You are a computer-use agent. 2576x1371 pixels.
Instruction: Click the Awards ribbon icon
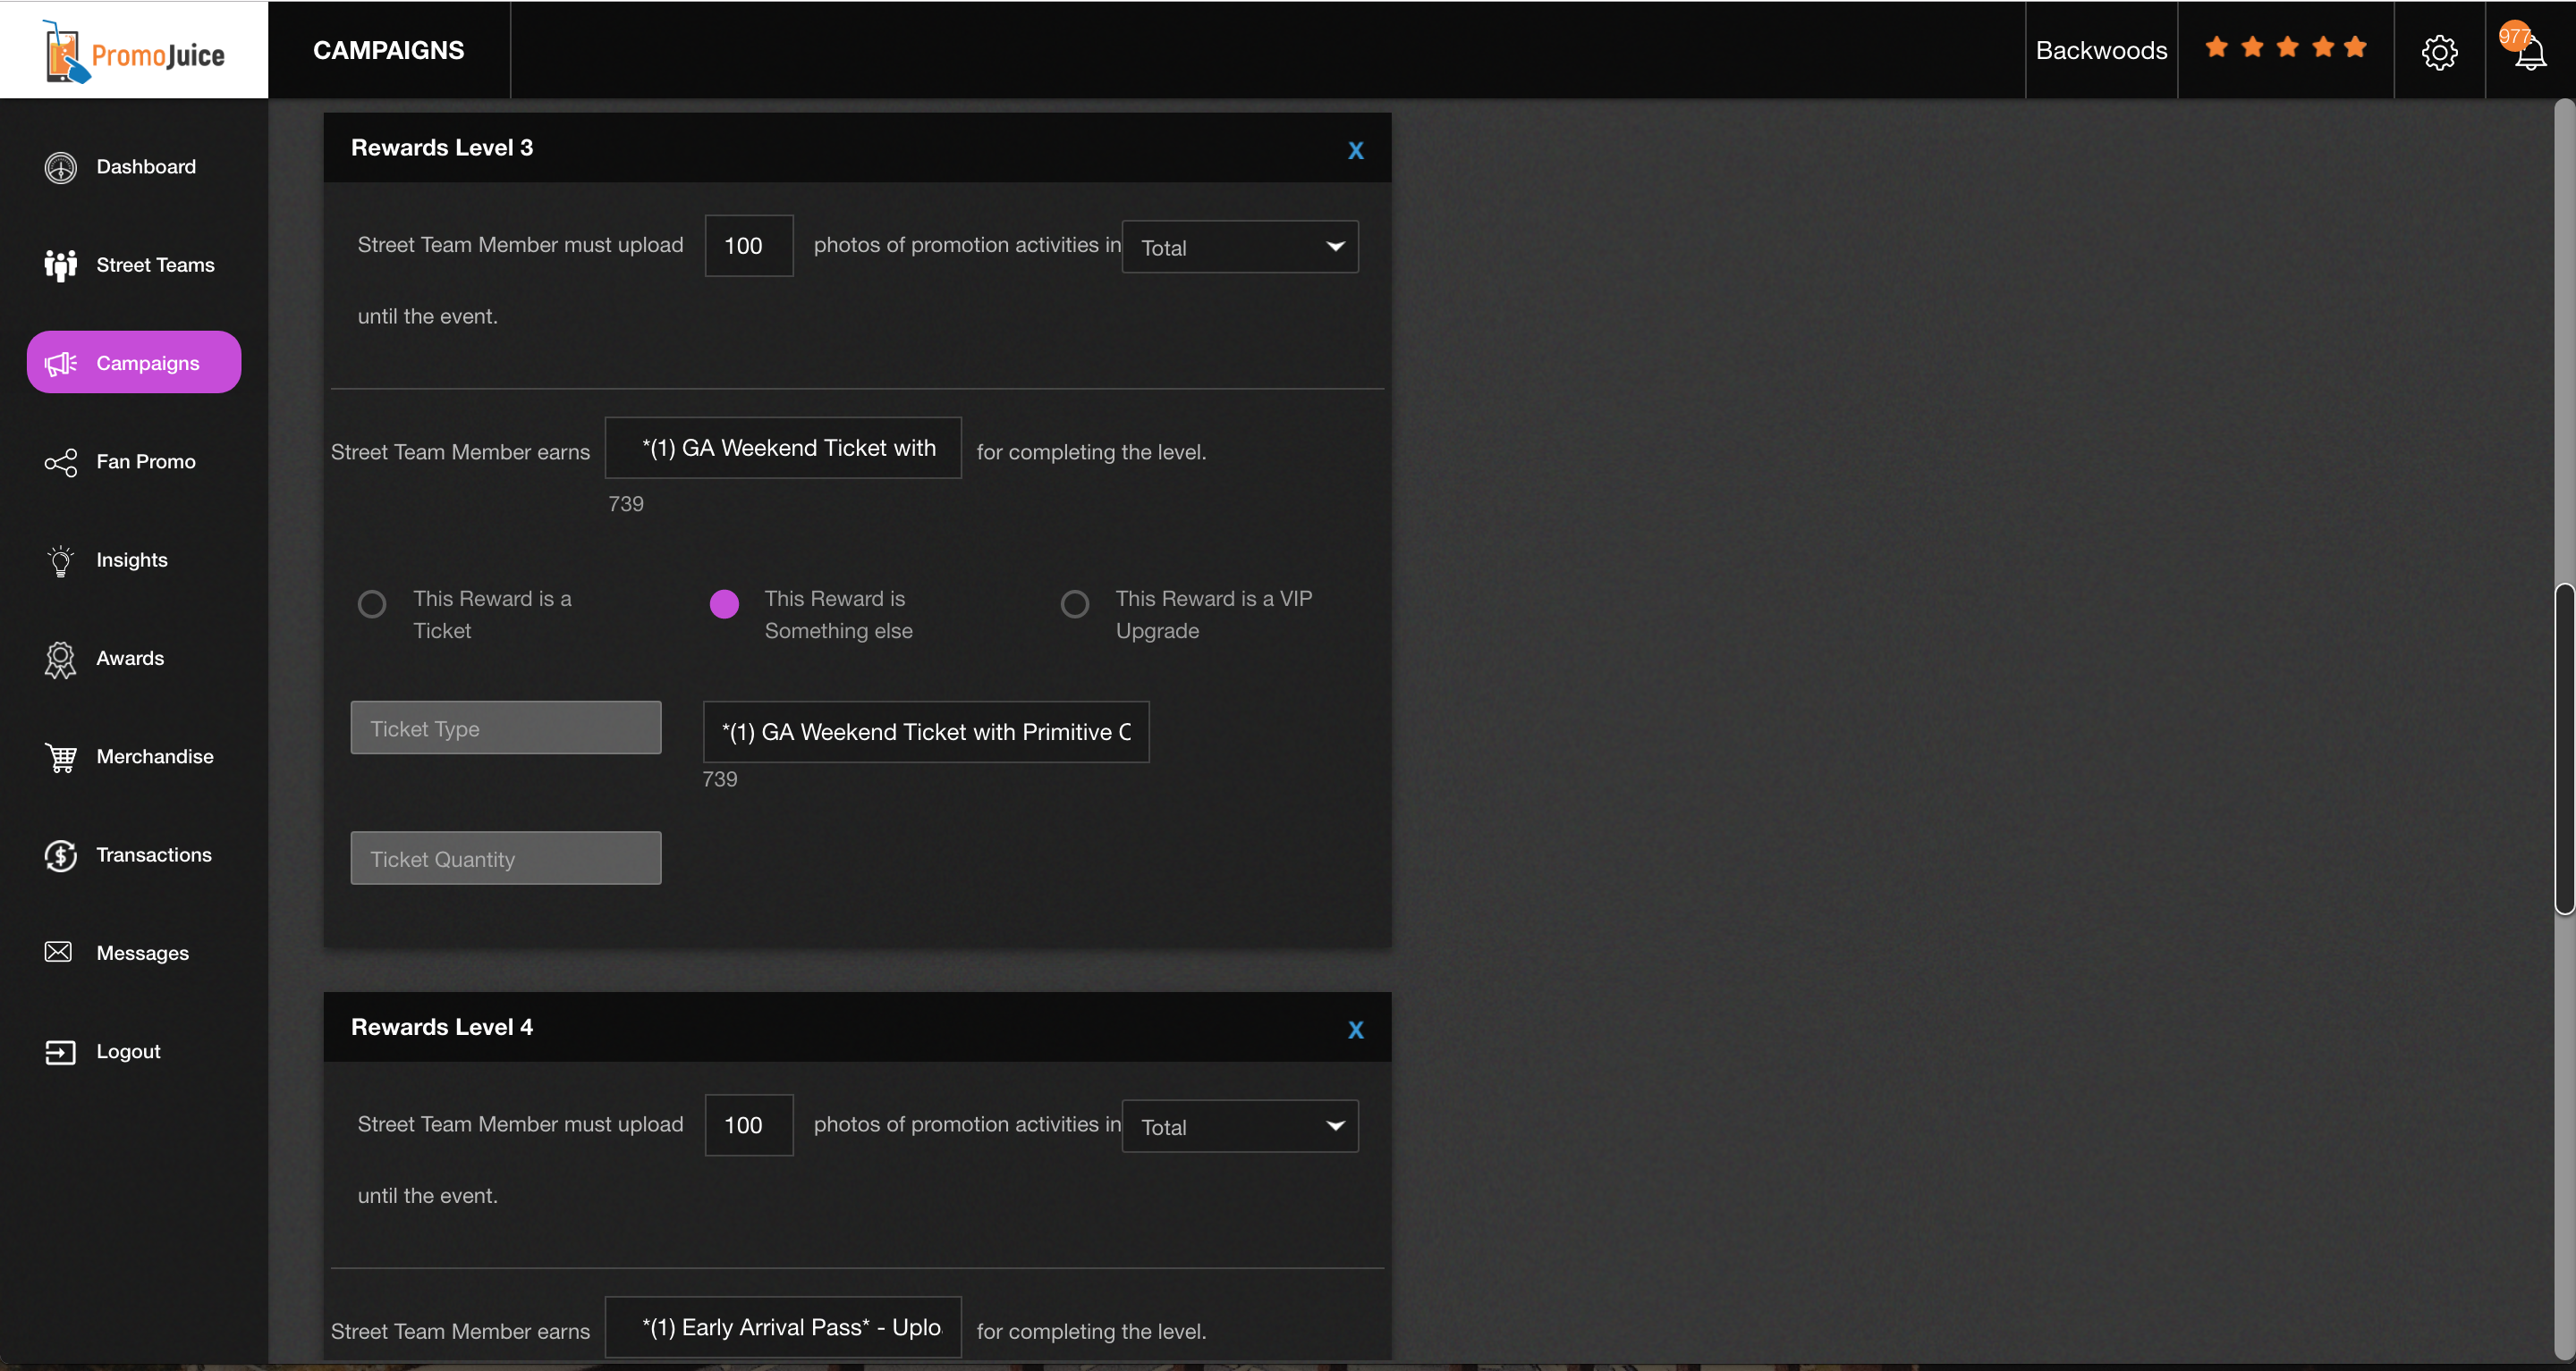[60, 659]
